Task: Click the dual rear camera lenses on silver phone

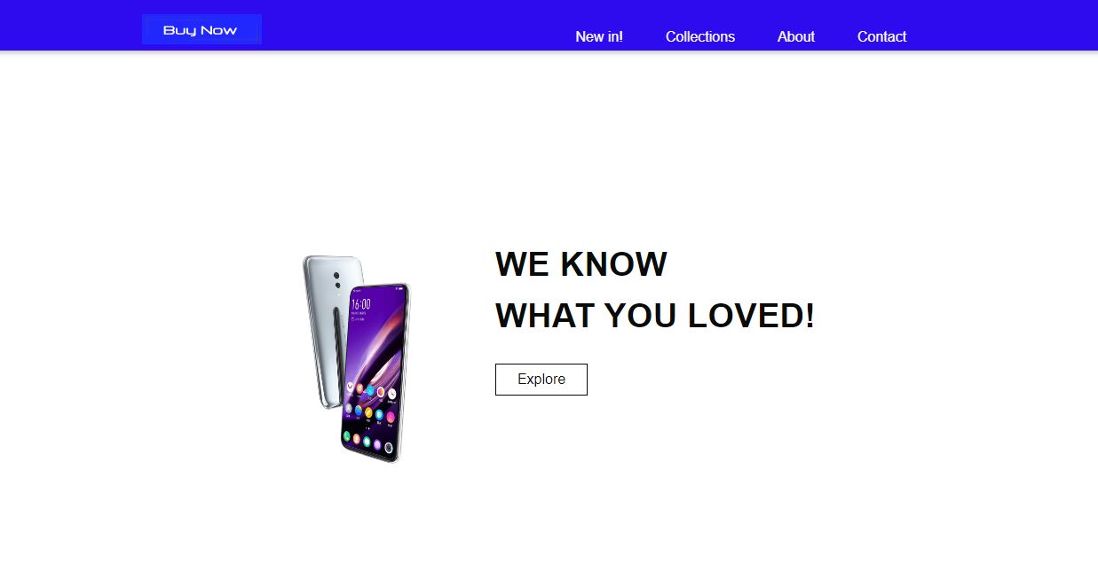Action: [337, 279]
